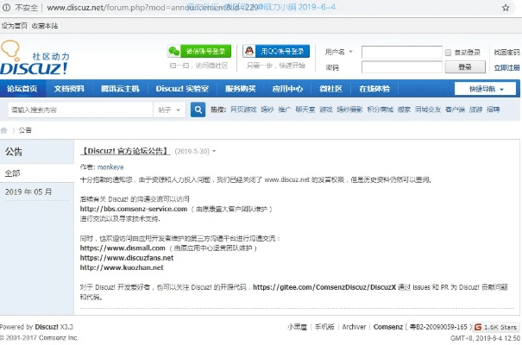Click the bookmark star icon in address bar
Image resolution: width=522 pixels, height=345 pixels.
pyautogui.click(x=506, y=8)
